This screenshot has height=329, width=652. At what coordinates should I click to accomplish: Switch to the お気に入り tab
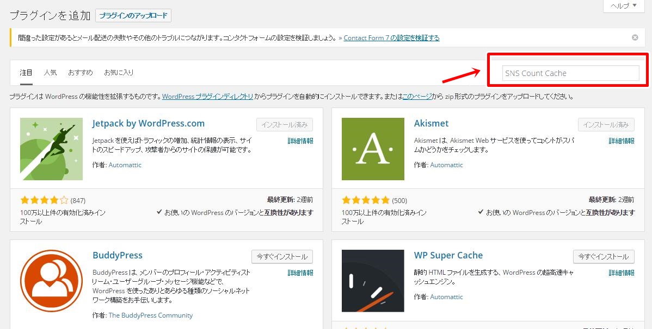119,73
